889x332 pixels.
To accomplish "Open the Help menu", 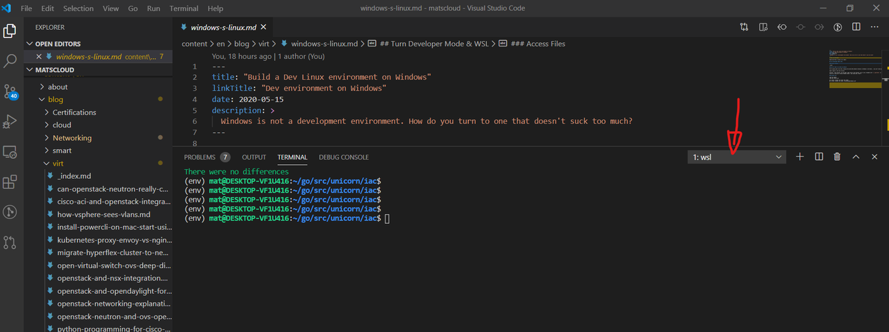I will [215, 8].
